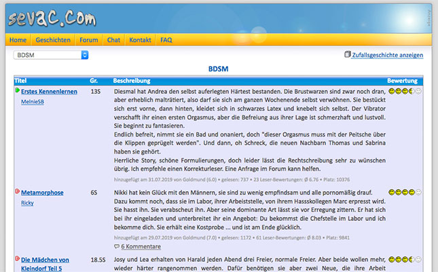Open the FAQ page tab
This screenshot has width=438, height=272.
[x=166, y=40]
